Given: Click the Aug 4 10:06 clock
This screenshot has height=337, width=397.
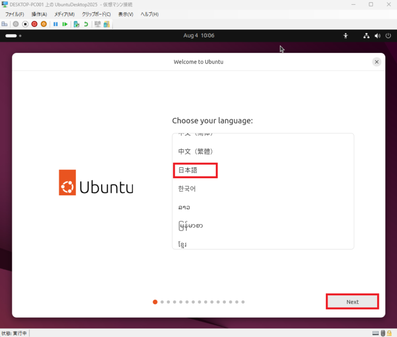Looking at the screenshot, I should tap(199, 35).
